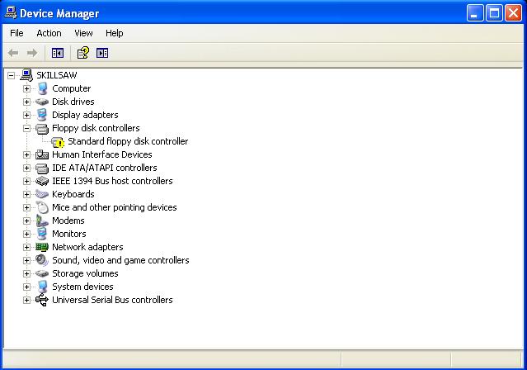Click the Mice and pointing devices icon

click(42, 207)
